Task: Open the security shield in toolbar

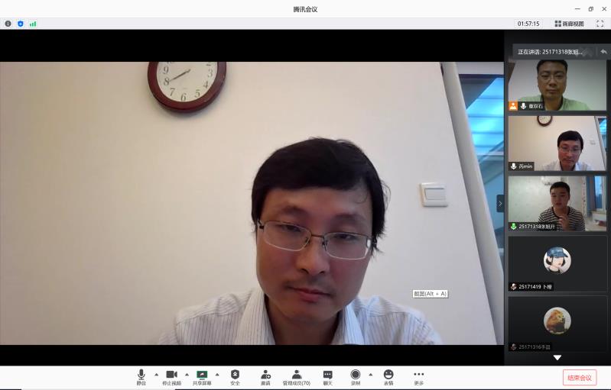Action: 235,375
